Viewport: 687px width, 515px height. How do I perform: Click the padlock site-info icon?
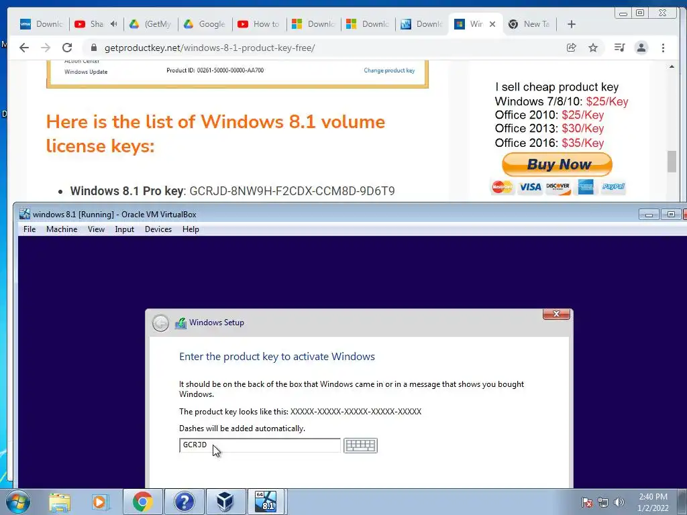click(93, 48)
